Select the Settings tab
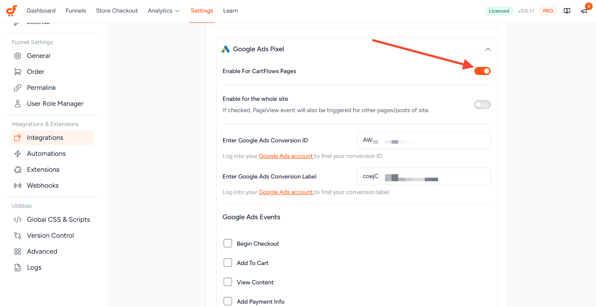 click(x=202, y=11)
